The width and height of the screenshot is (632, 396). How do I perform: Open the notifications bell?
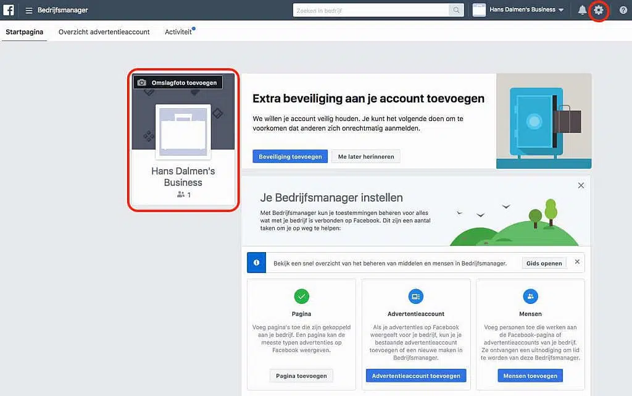coord(582,10)
